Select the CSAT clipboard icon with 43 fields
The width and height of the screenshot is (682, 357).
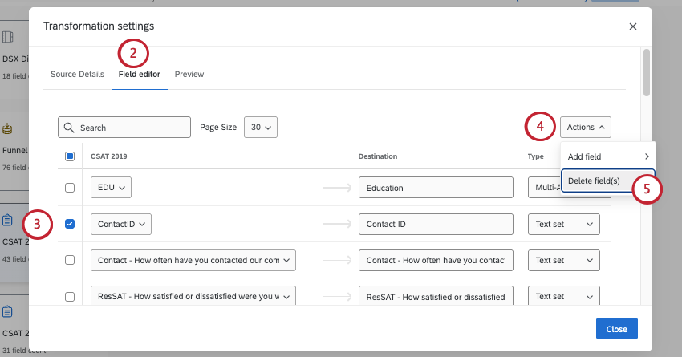[x=7, y=220]
